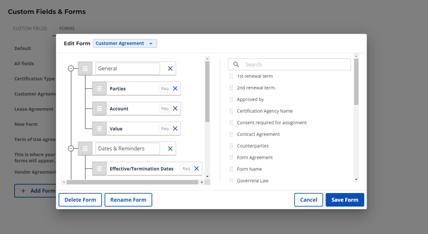Toggle Req on the Account field

point(165,109)
